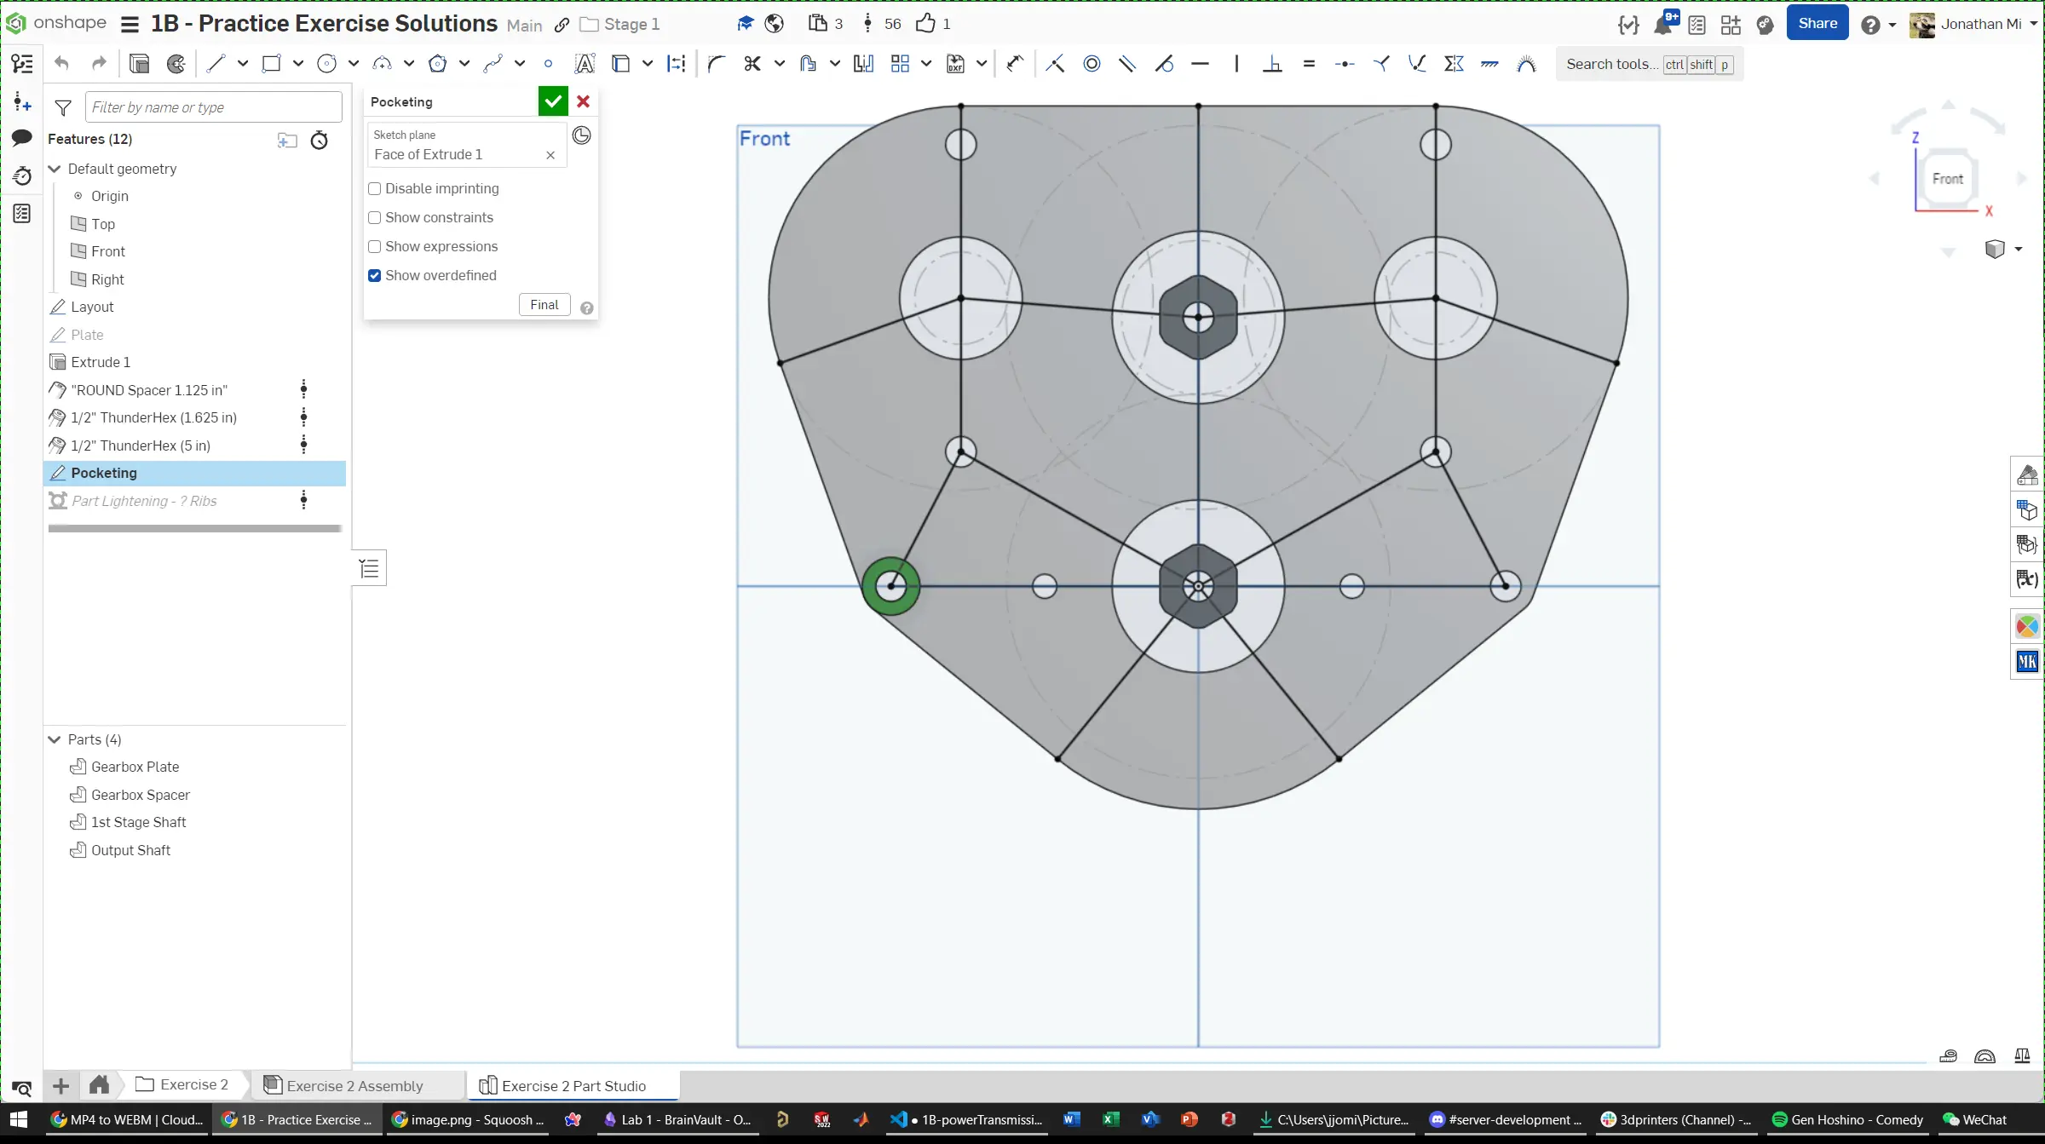This screenshot has height=1144, width=2045.
Task: Select the Dimension tool
Action: point(1014,64)
